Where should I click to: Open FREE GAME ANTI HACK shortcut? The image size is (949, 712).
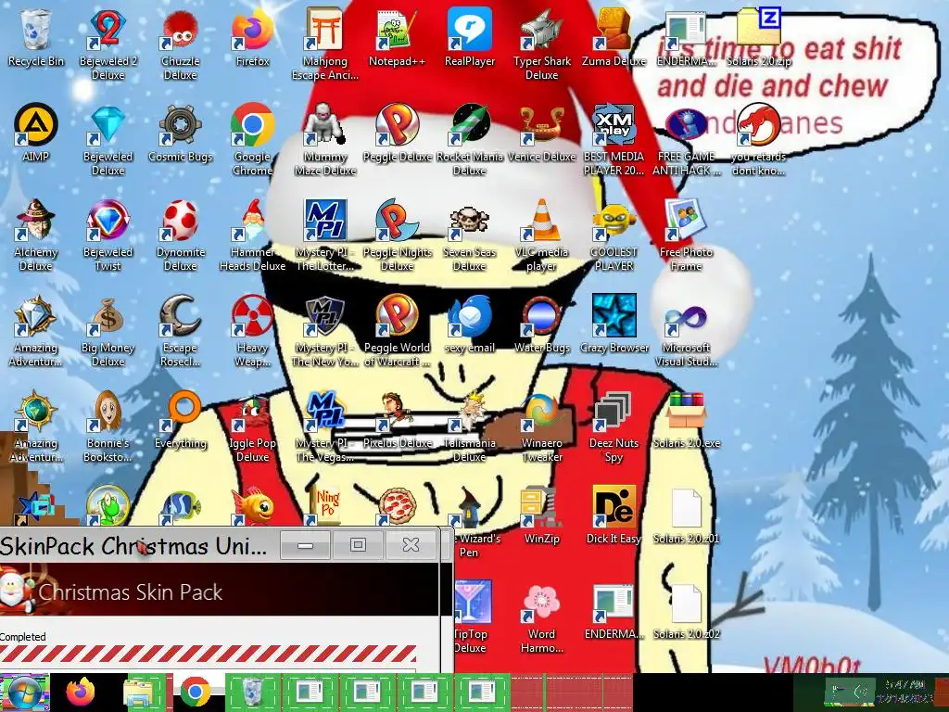pyautogui.click(x=687, y=140)
